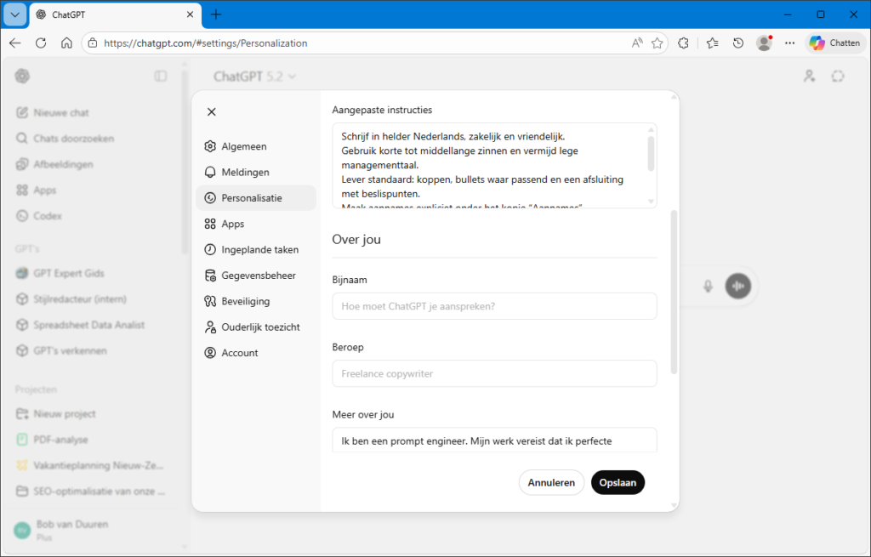The width and height of the screenshot is (871, 557).
Task: Reload the browser page
Action: coord(41,43)
